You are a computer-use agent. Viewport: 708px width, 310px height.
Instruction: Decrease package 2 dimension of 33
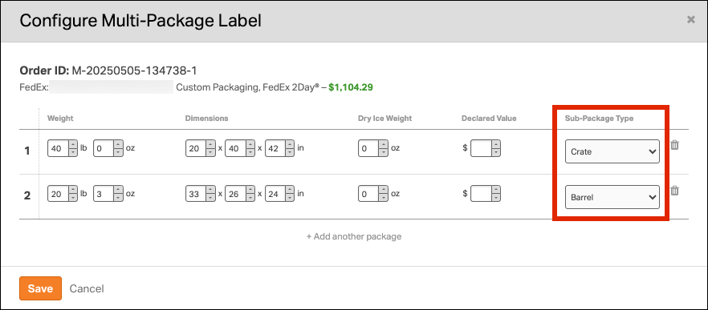coord(211,198)
